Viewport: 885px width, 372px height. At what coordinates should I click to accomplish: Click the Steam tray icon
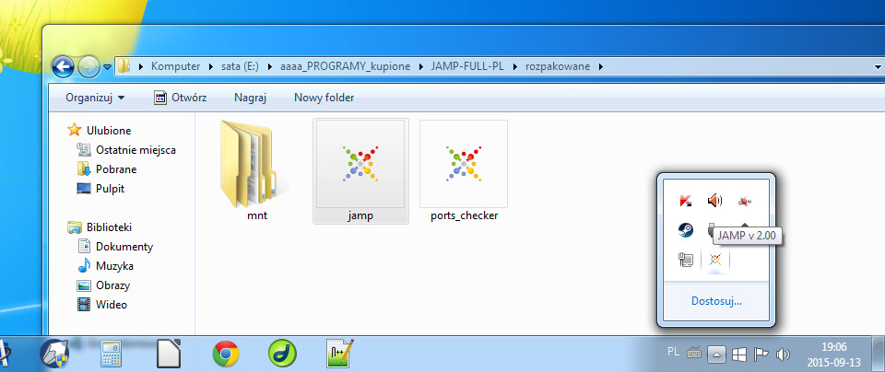686,230
